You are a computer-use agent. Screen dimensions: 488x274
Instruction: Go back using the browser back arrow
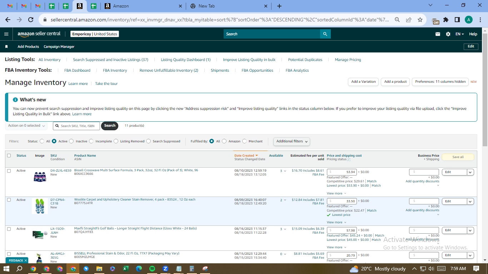pyautogui.click(x=8, y=20)
